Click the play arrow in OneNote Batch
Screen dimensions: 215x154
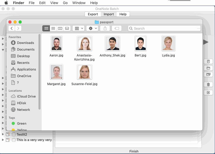click(x=206, y=42)
